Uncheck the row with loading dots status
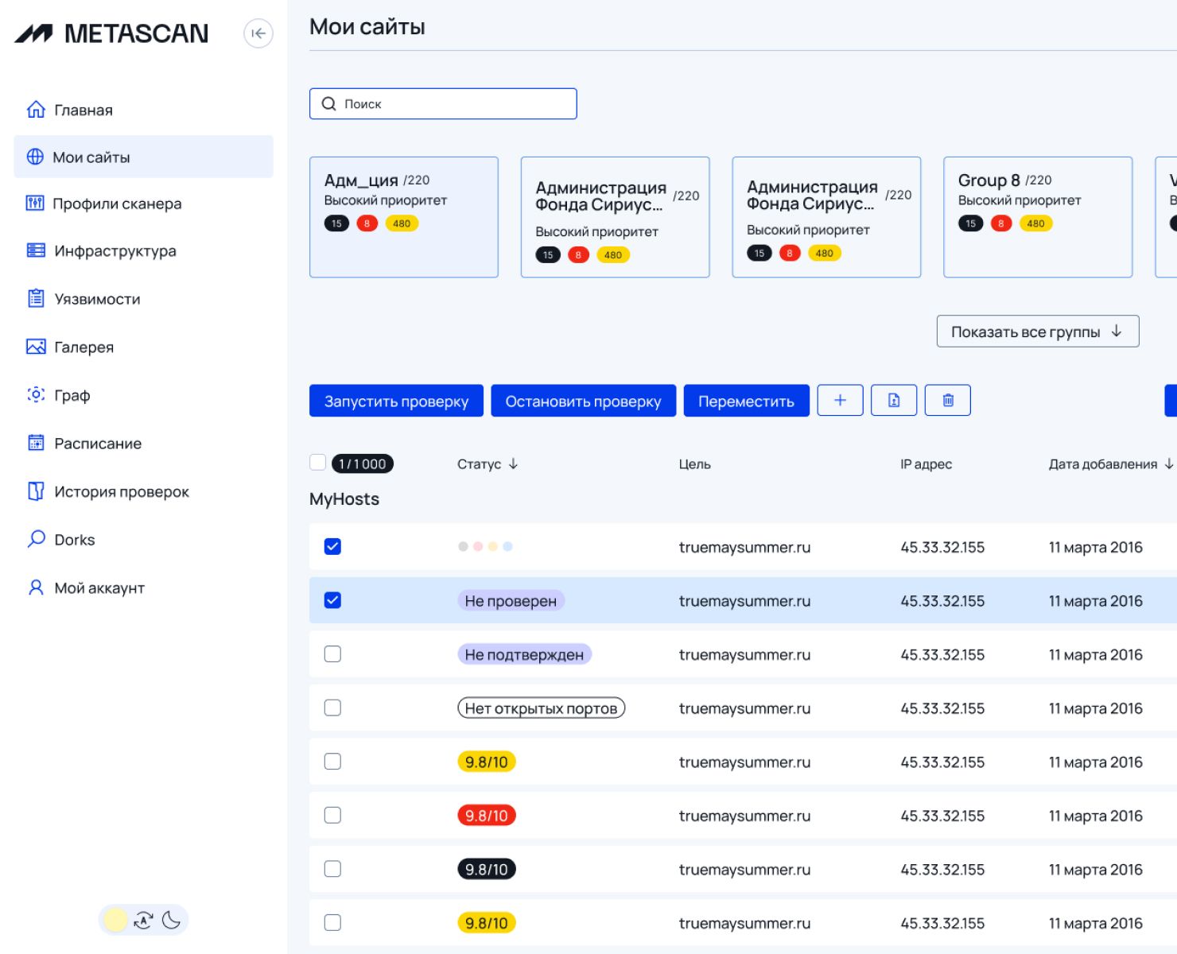Viewport: 1177px width, 954px height. click(332, 546)
